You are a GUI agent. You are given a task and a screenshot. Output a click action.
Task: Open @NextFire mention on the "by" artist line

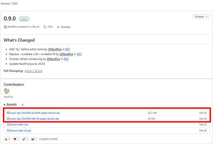(x=55, y=49)
